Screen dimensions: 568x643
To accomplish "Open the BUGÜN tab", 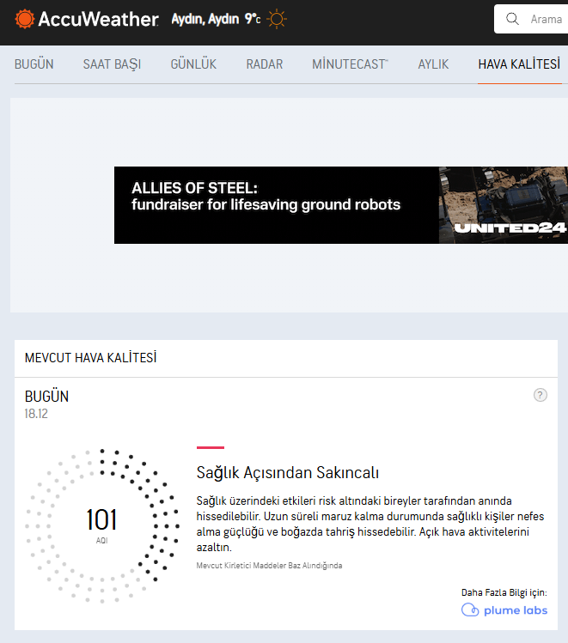I will [34, 64].
